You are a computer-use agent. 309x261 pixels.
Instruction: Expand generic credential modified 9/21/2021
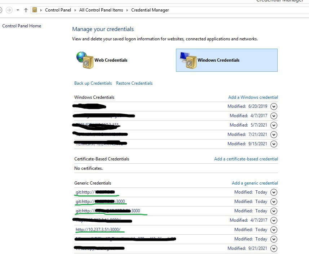[274, 249]
